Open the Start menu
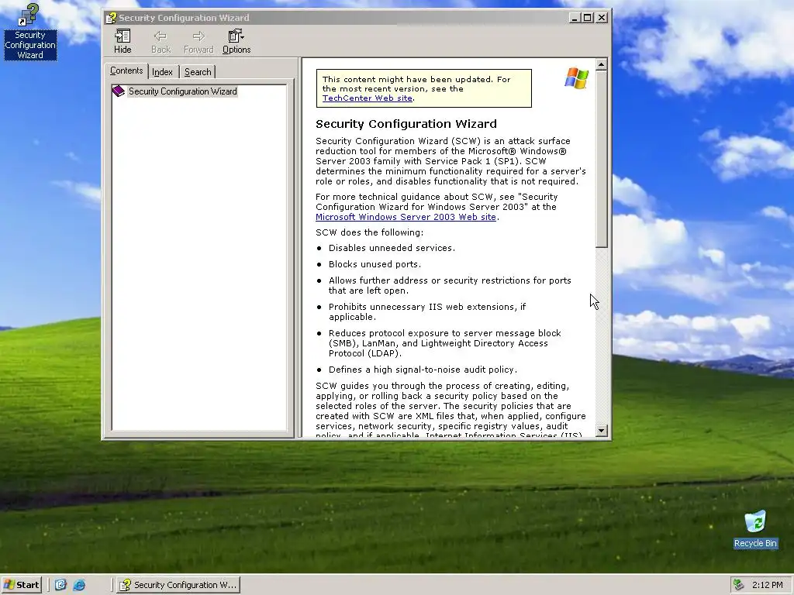Viewport: 794px width, 595px height. (x=21, y=585)
